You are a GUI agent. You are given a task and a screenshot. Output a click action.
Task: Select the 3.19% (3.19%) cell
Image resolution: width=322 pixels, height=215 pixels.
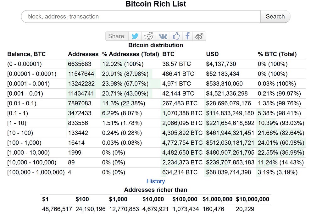(x=278, y=173)
